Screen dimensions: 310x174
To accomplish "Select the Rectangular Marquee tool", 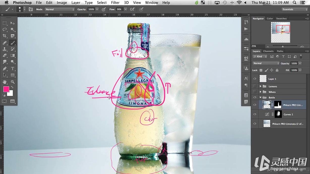I will click(5, 23).
